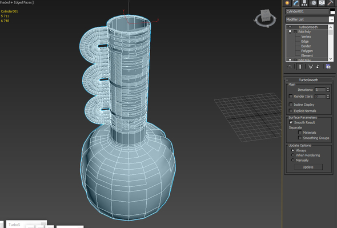Toggle Show End Result button
This screenshot has width=337, height=228.
coord(300,66)
